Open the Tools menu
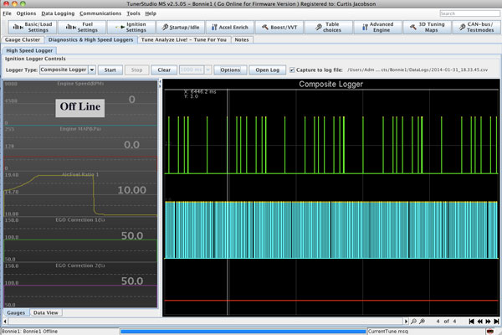This screenshot has height=335, width=502. [133, 13]
